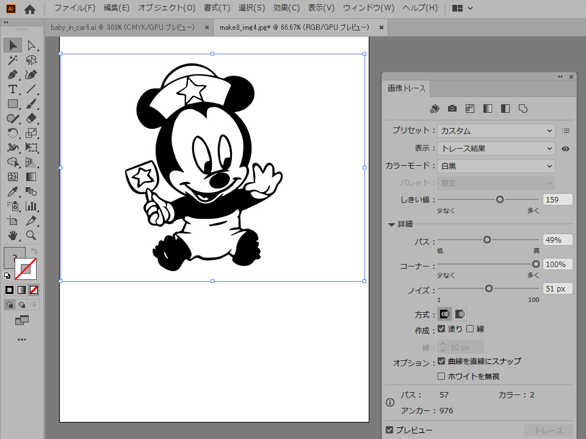Screen dimensions: 586x439
Task: Select the overlapping paths method button
Action: (460, 315)
